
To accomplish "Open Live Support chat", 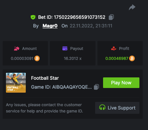I will coord(117,108).
